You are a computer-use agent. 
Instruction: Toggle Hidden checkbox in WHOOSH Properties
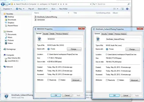point(59,80)
